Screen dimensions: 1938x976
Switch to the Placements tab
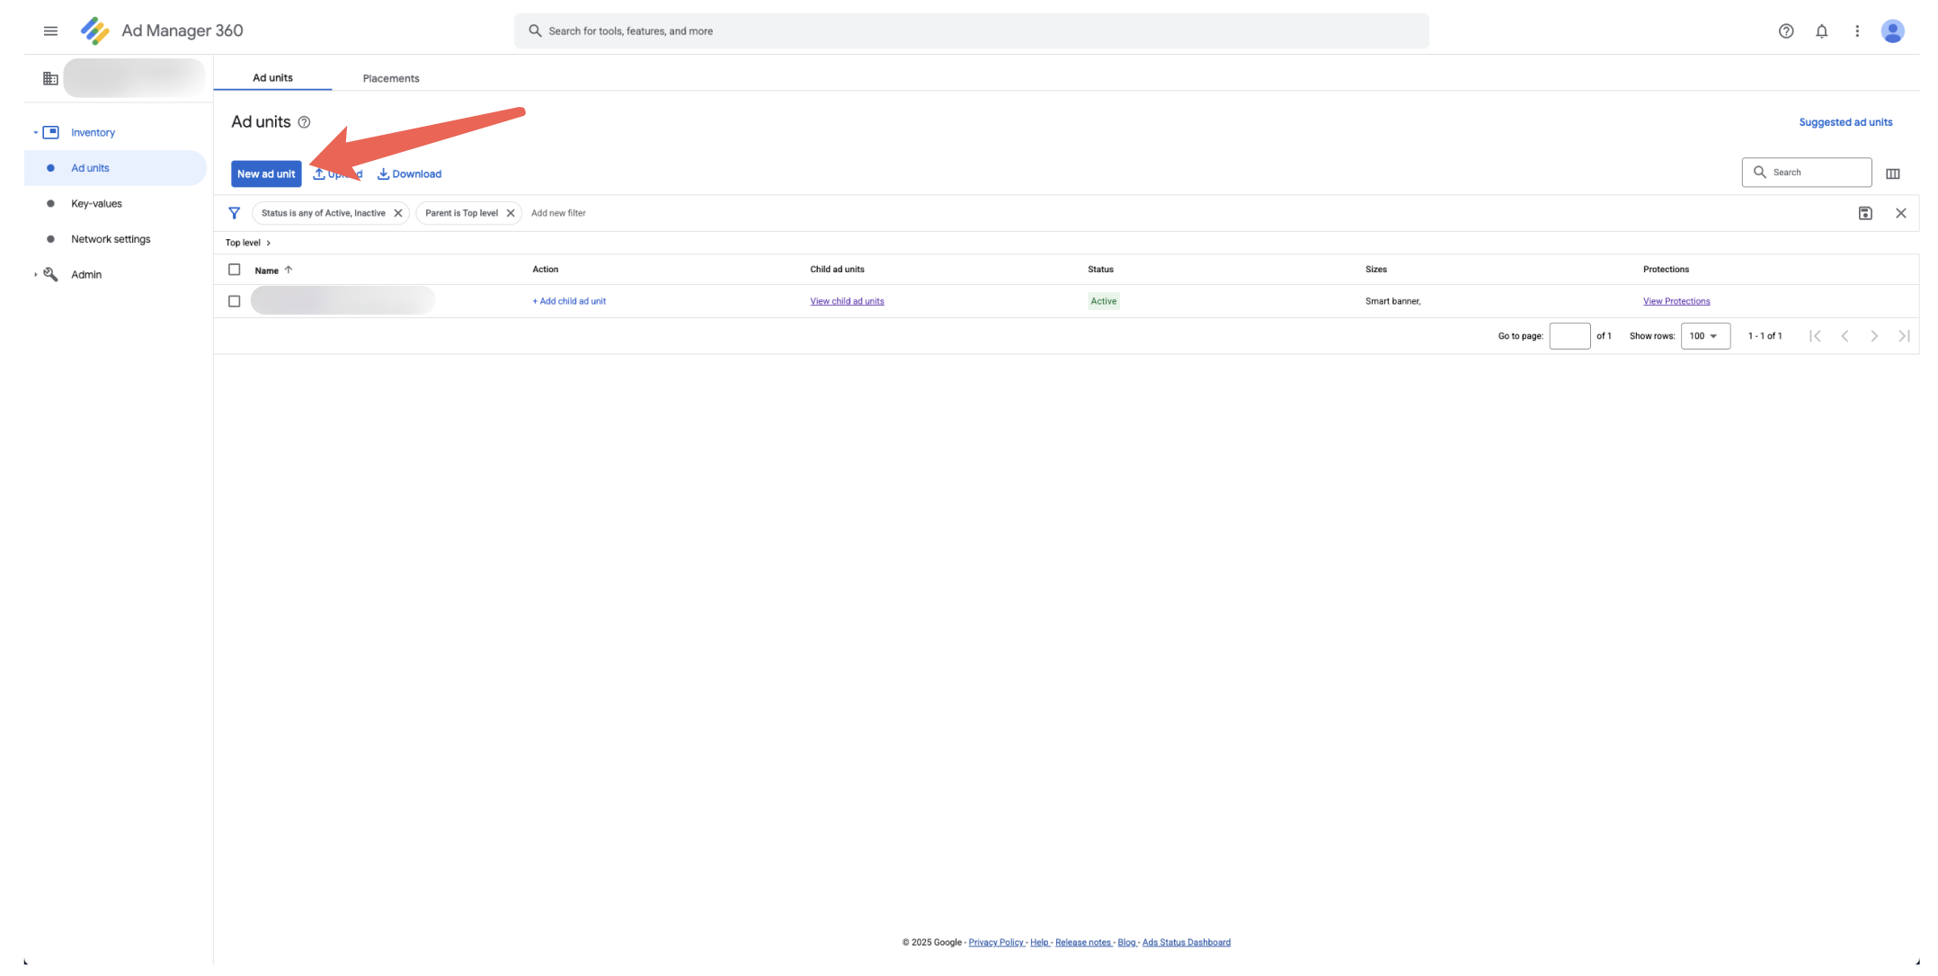(390, 78)
